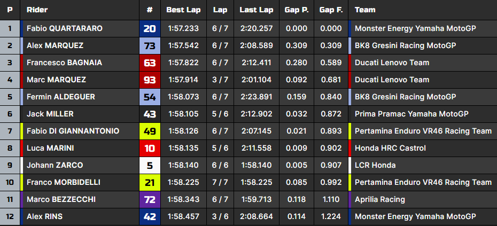Image resolution: width=497 pixels, height=226 pixels.
Task: Select rider Jack MILLER's name
Action: [50, 114]
